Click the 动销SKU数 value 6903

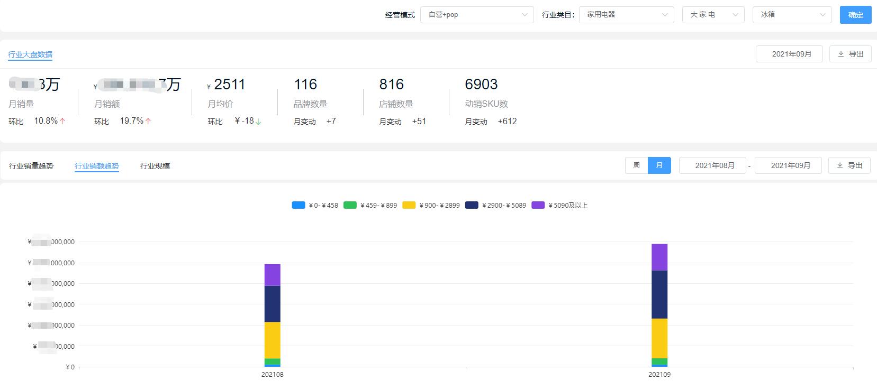tap(481, 85)
